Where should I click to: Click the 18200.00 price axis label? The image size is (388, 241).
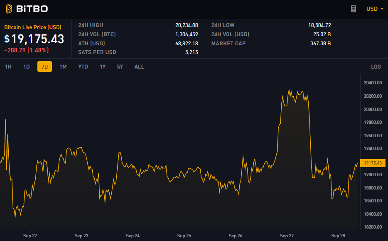pyautogui.click(x=373, y=227)
